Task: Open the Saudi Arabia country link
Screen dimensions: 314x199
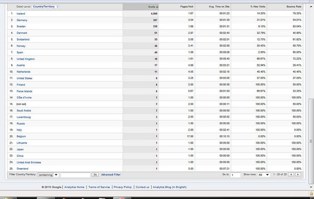Action: point(24,111)
